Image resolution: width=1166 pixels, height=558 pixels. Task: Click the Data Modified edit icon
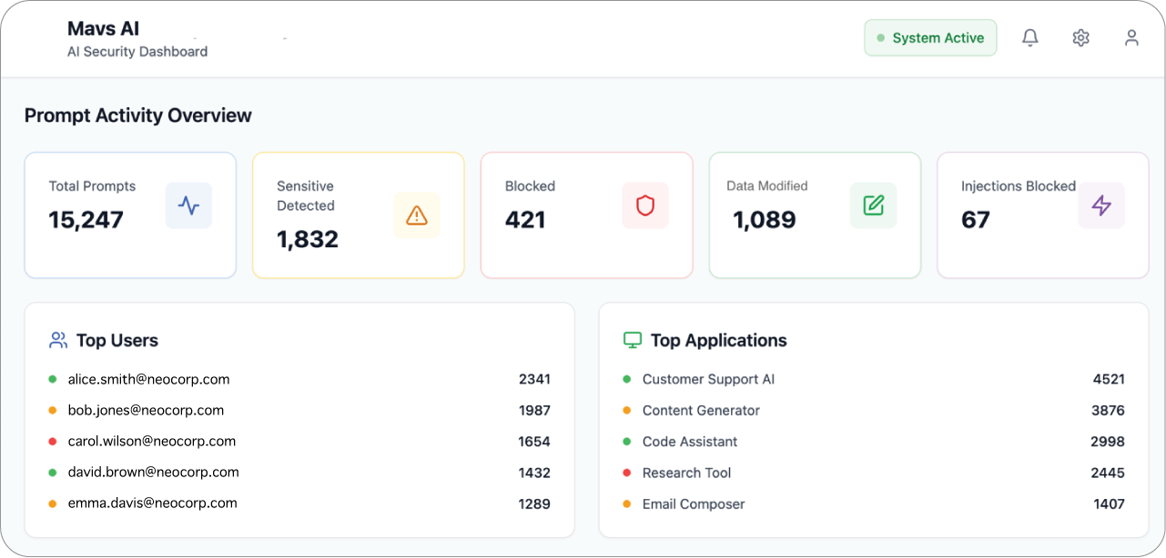coord(874,205)
